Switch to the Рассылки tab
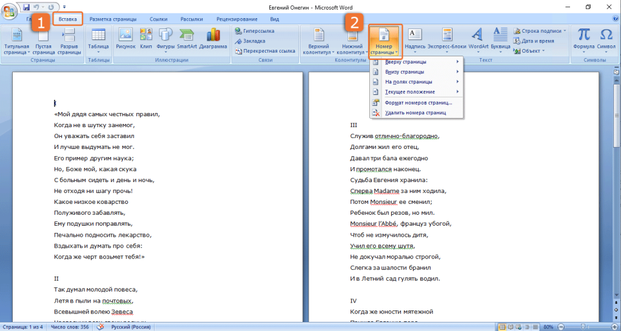 point(192,19)
